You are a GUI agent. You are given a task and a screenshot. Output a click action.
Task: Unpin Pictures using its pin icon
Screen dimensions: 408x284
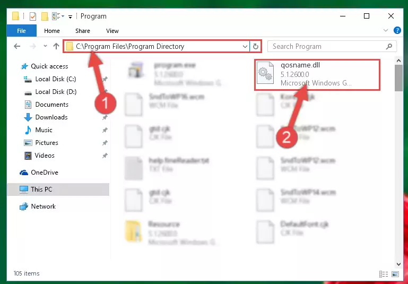click(x=105, y=143)
